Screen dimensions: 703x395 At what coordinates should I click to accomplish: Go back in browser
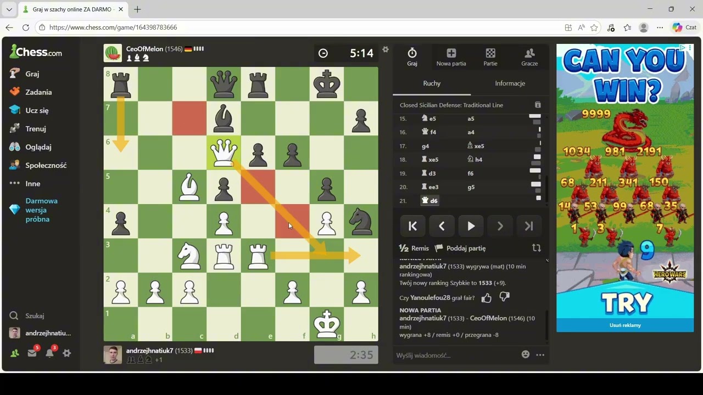9,27
